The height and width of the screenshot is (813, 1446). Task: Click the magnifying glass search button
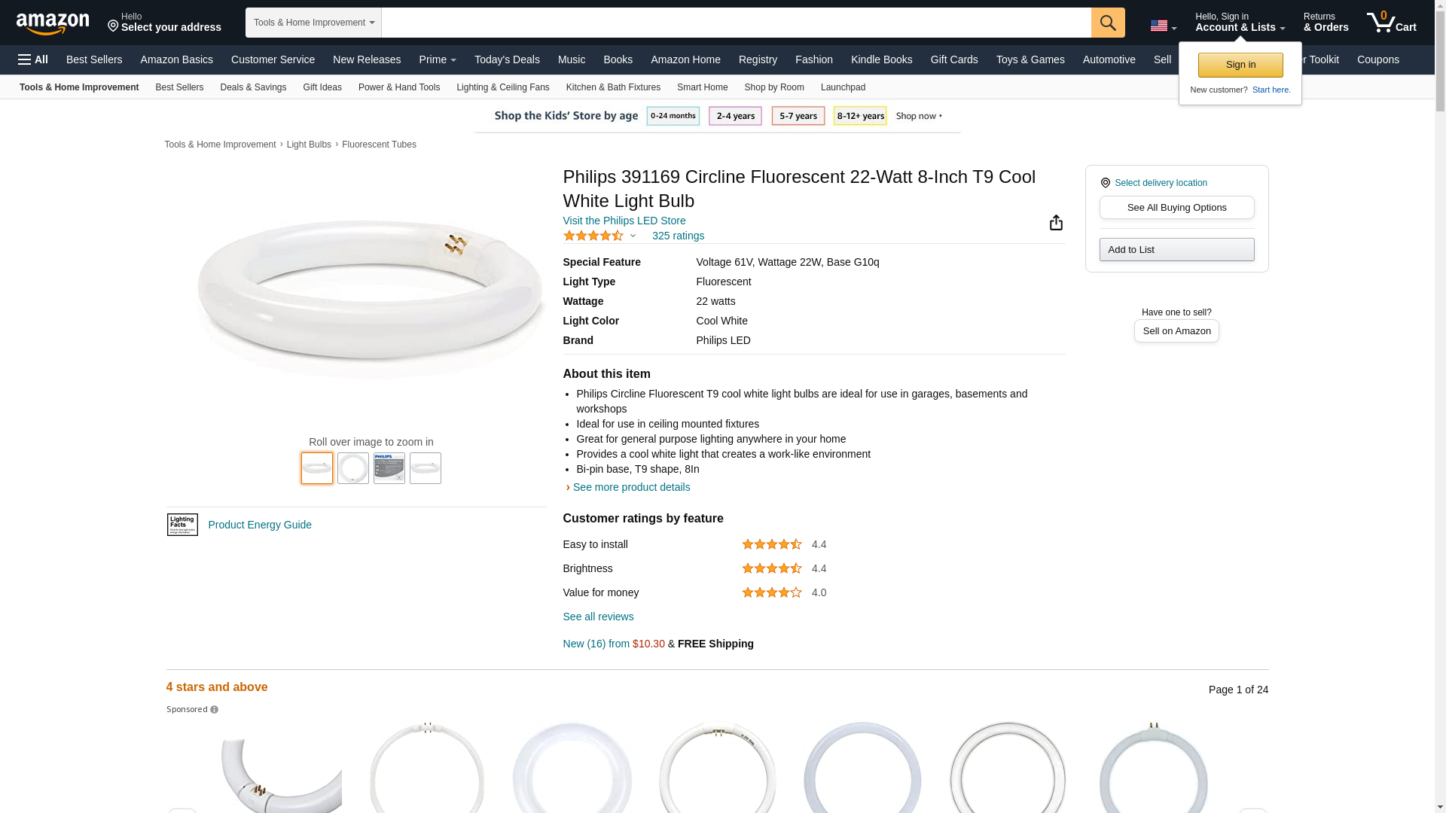1108,23
